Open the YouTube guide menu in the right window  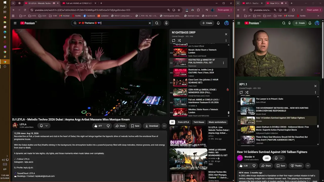click(239, 23)
